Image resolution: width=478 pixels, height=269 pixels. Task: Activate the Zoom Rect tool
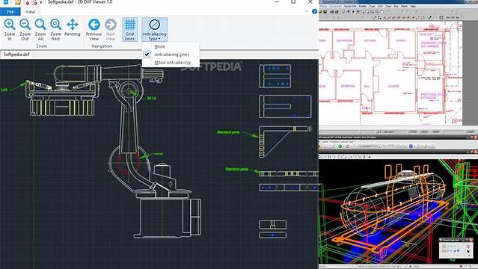coord(55,30)
